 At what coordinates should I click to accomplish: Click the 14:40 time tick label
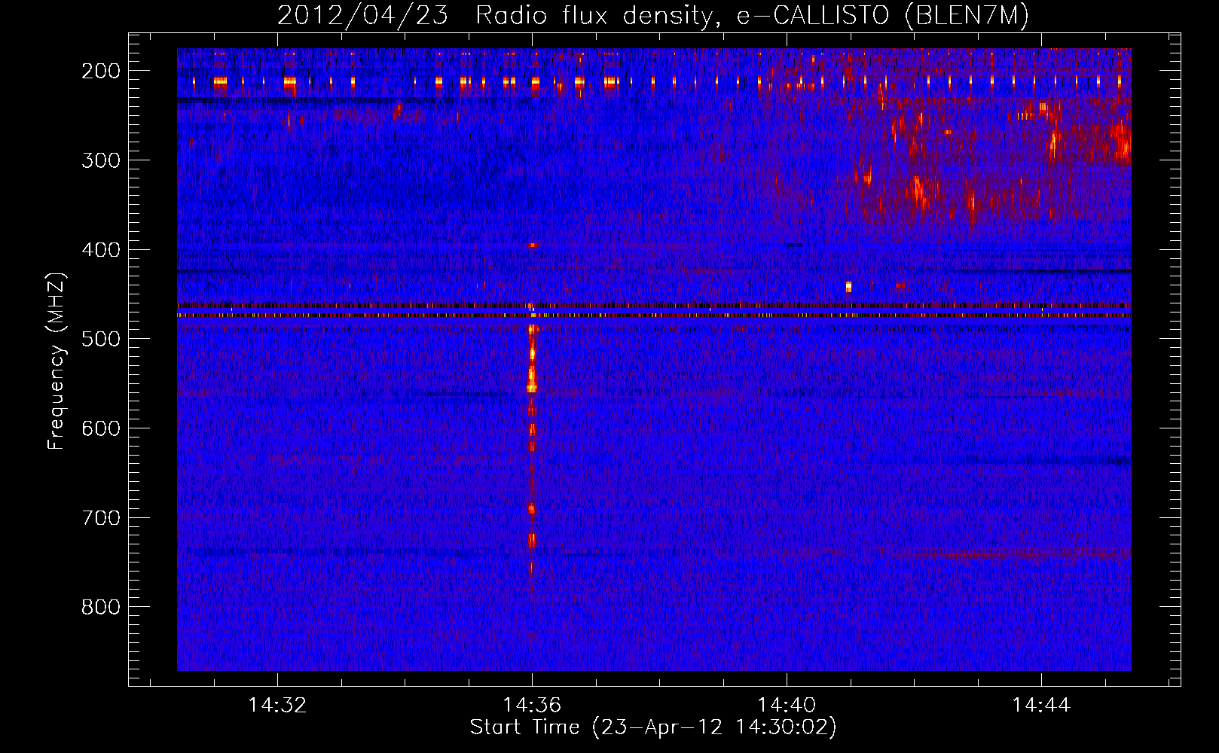pos(787,705)
